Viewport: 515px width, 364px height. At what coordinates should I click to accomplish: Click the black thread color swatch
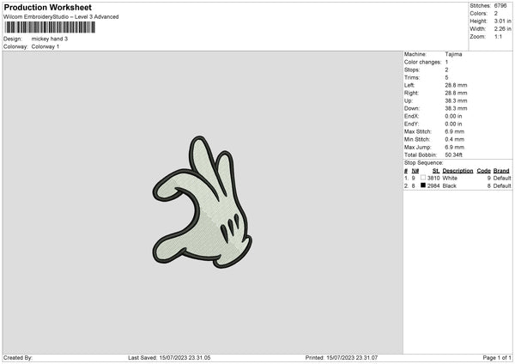pyautogui.click(x=423, y=185)
